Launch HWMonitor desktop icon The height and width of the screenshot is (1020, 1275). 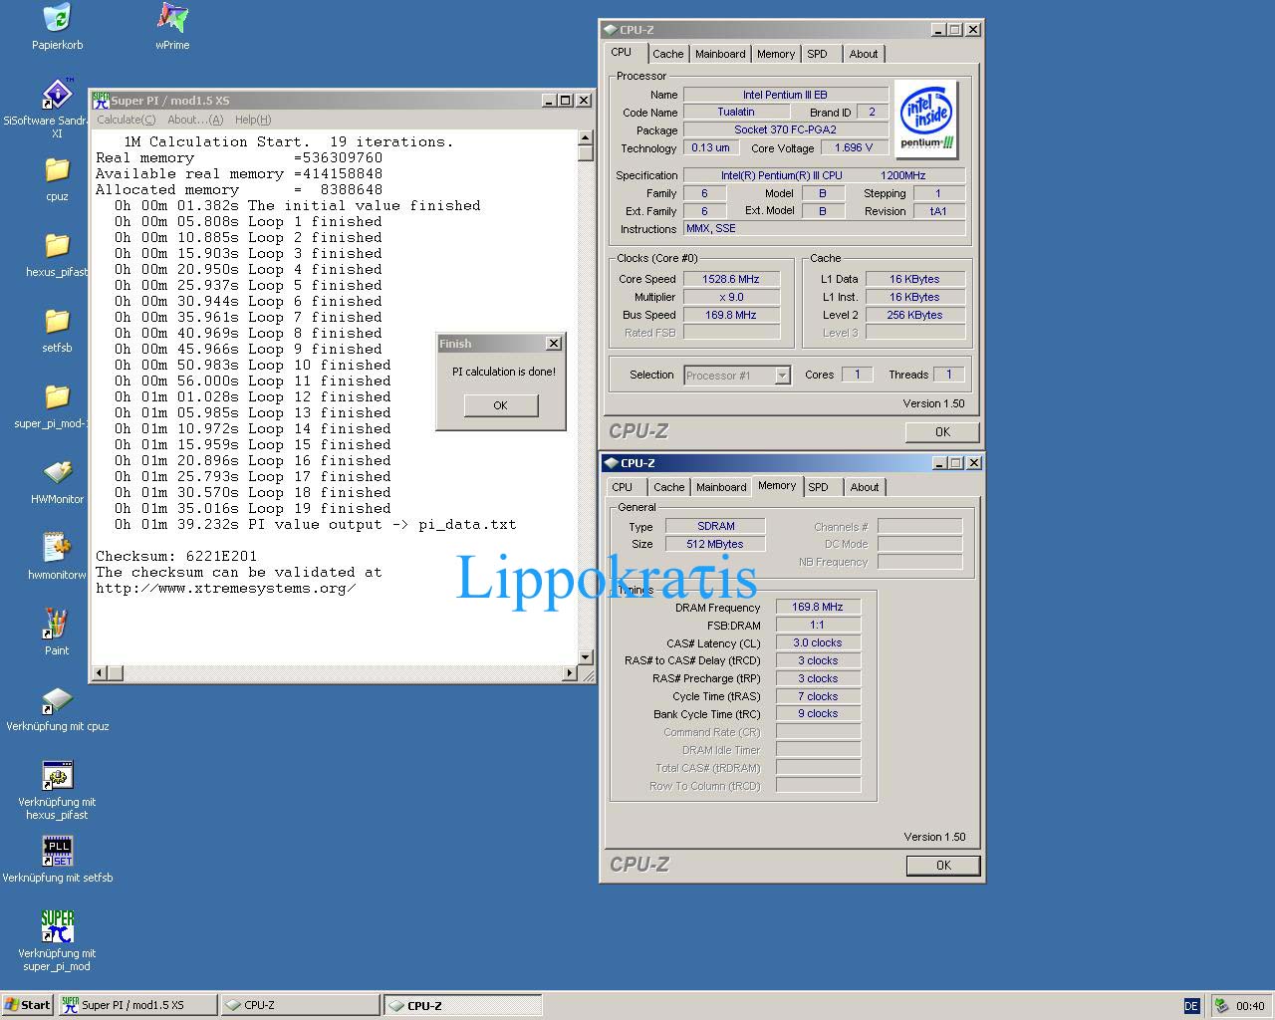pyautogui.click(x=57, y=472)
